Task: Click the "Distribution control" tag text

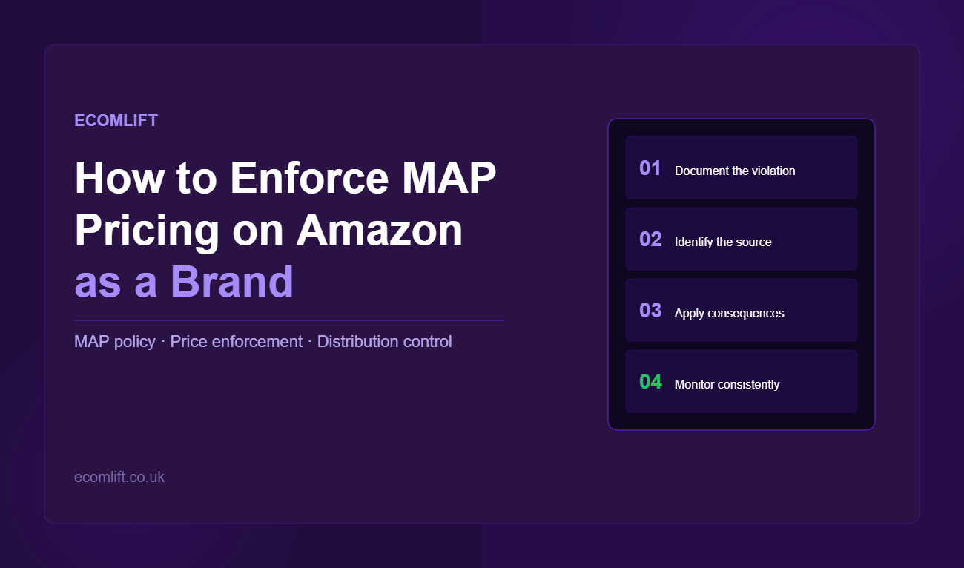Action: pyautogui.click(x=384, y=342)
